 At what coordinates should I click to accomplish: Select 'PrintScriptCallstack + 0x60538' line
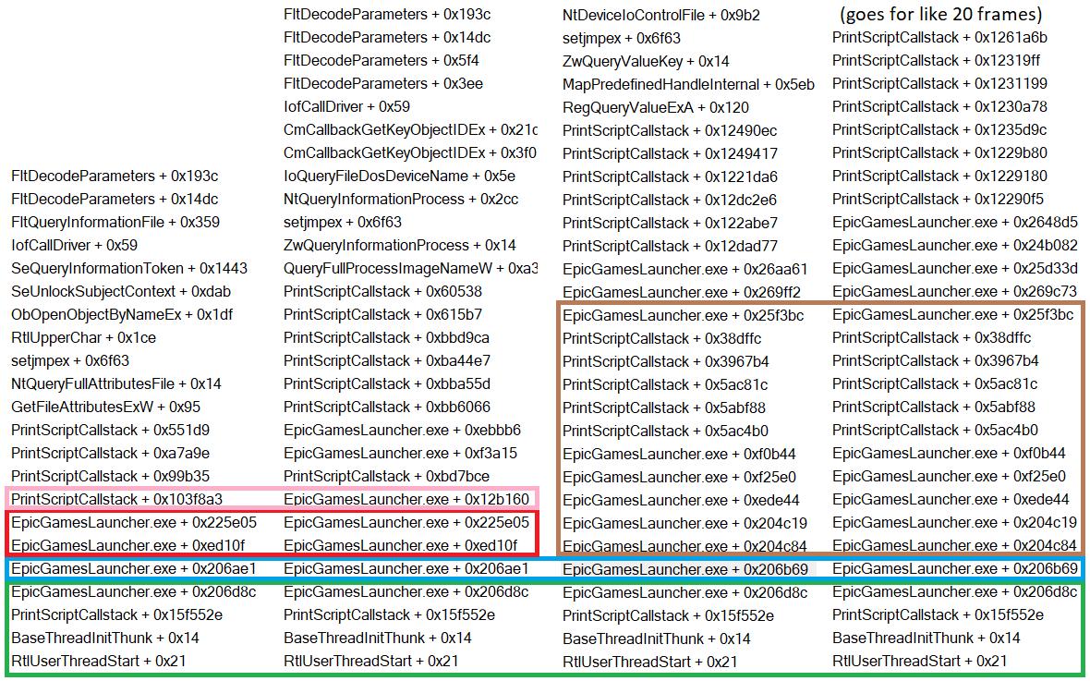tap(383, 291)
